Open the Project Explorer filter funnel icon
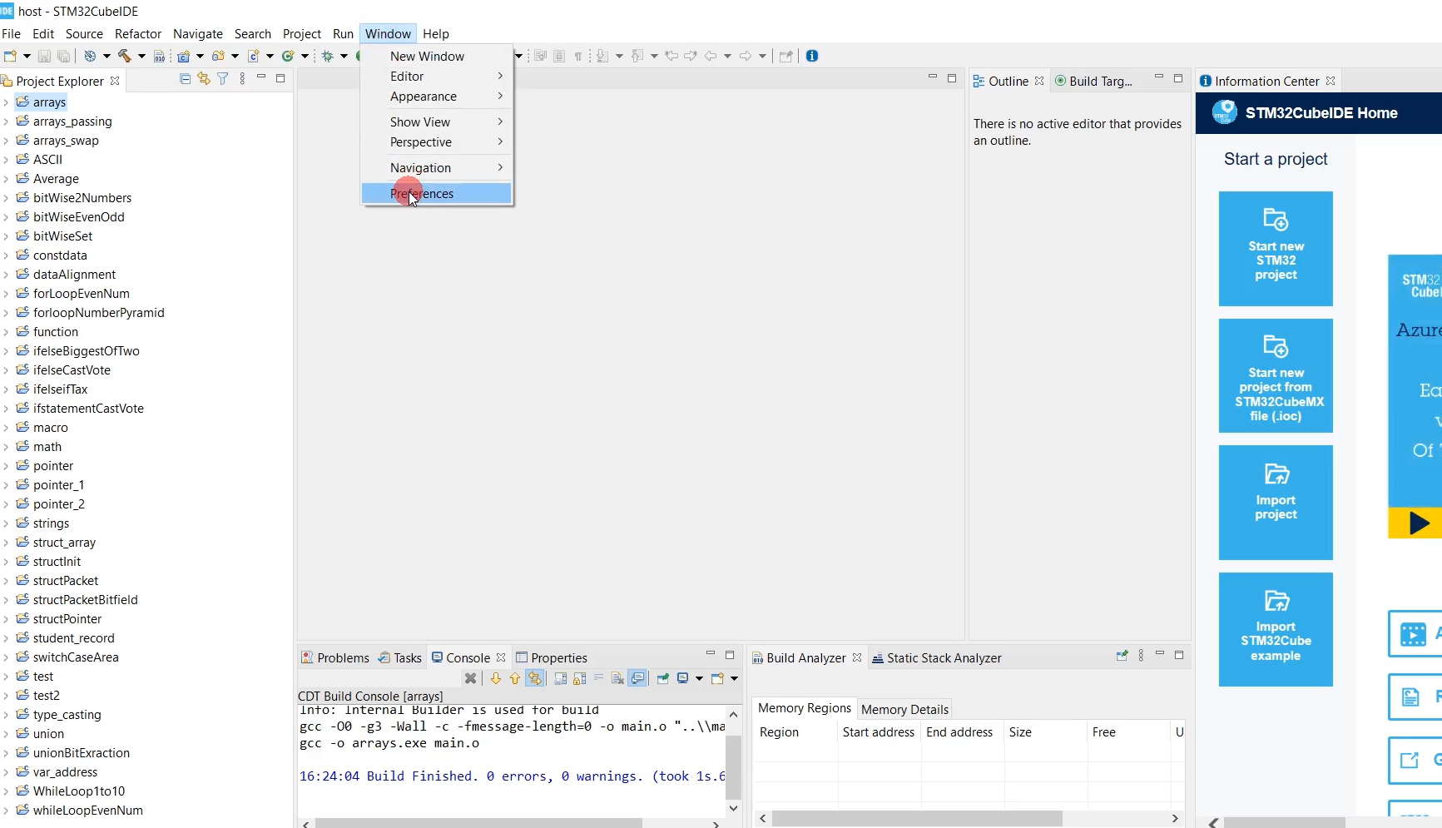This screenshot has height=828, width=1442. pyautogui.click(x=222, y=79)
